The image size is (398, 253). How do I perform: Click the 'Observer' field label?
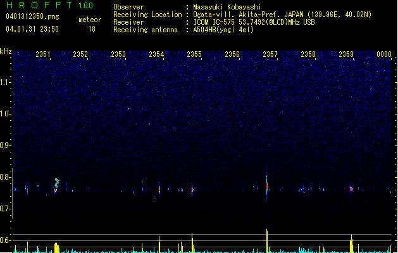click(x=128, y=7)
